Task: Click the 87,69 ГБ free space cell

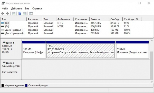Action: (x=115, y=23)
